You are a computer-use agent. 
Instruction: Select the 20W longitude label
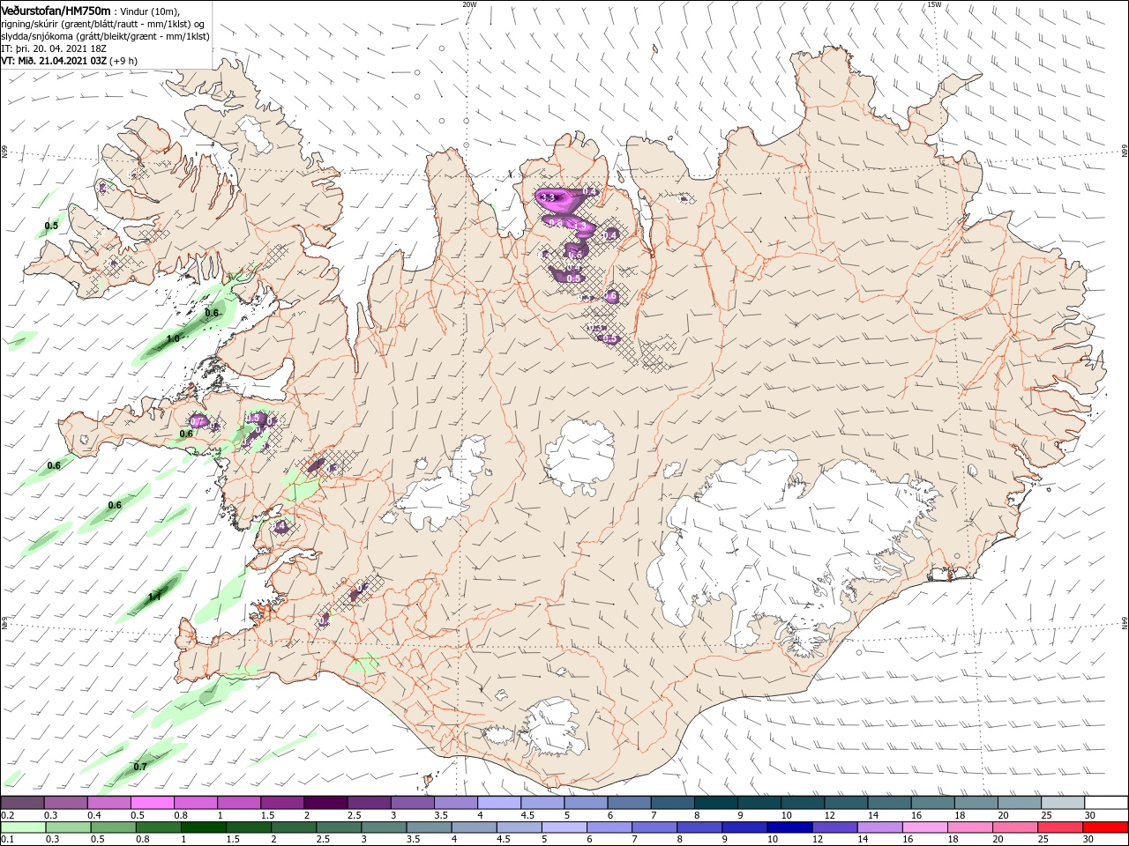click(x=469, y=4)
